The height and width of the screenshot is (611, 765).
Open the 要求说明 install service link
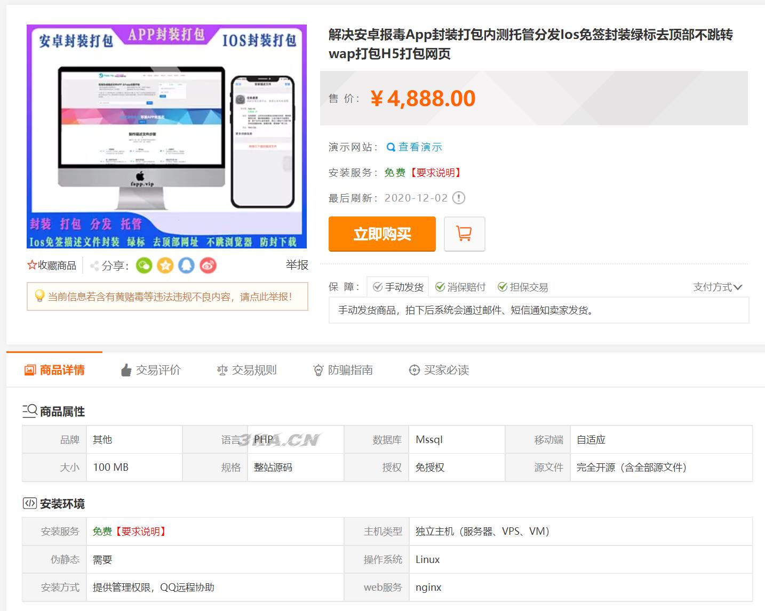pos(435,172)
